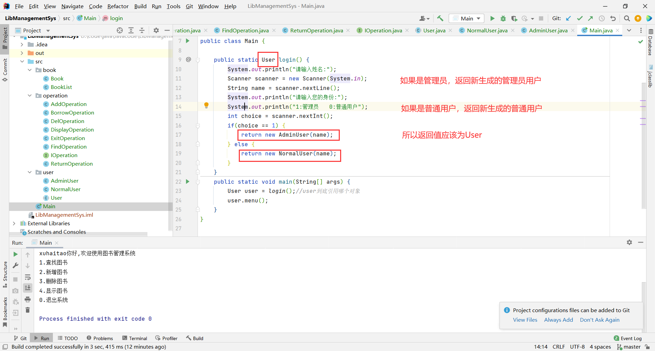Build project using the hammer icon
Image resolution: width=655 pixels, height=351 pixels.
(x=440, y=18)
